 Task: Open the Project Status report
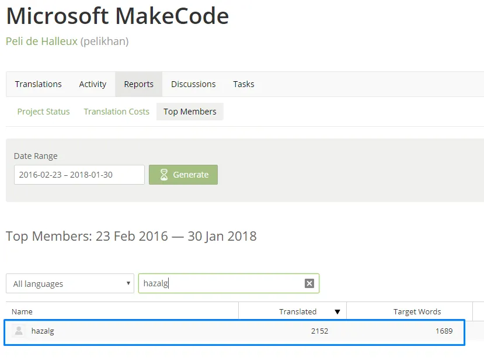click(44, 112)
